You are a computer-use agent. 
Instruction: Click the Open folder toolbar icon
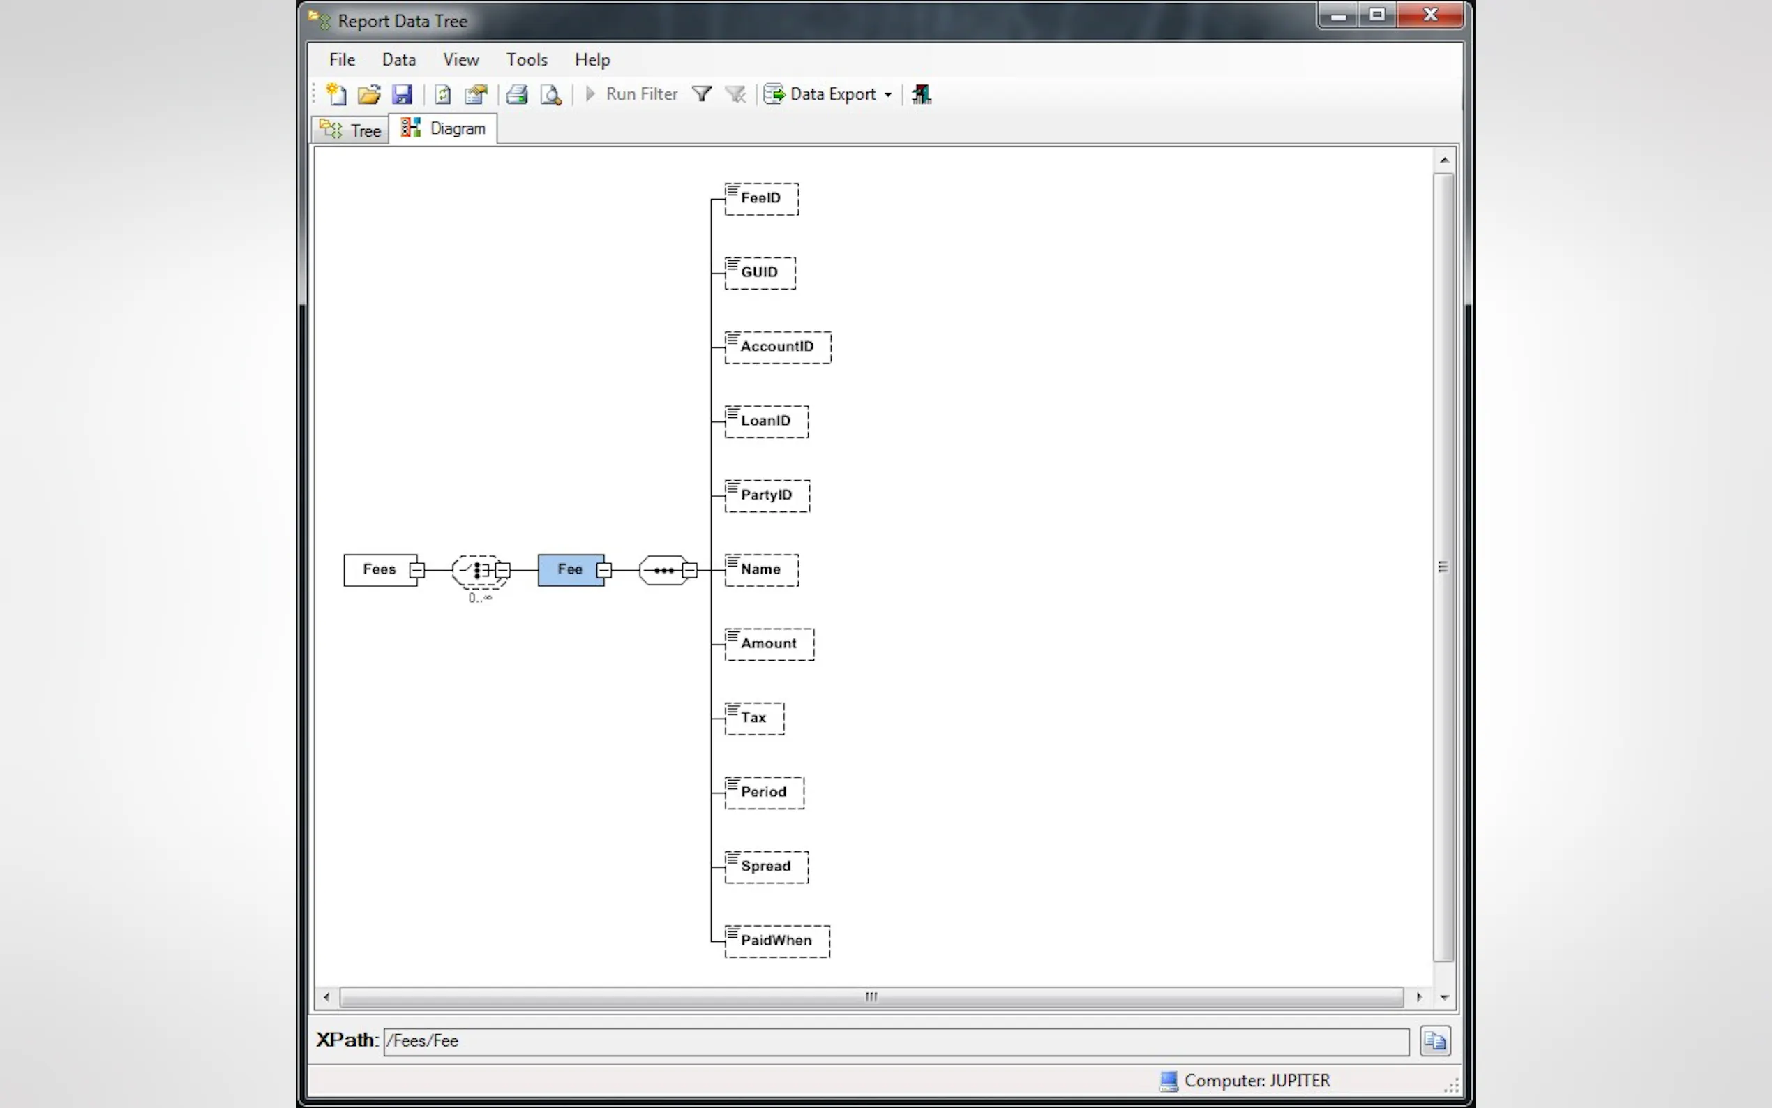(369, 94)
